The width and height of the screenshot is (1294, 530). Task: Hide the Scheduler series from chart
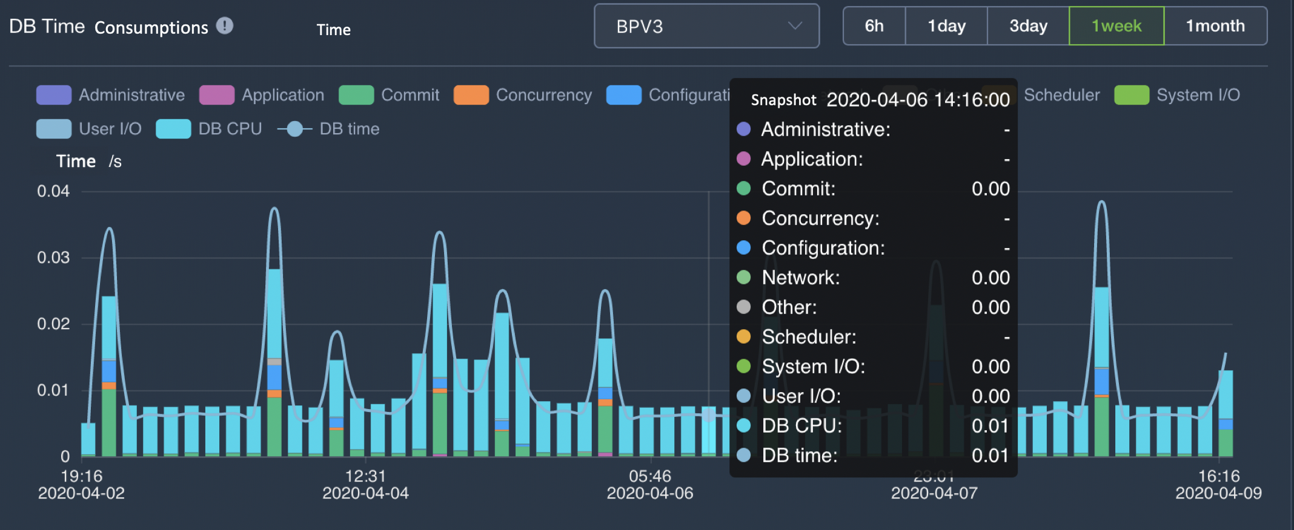1061,95
